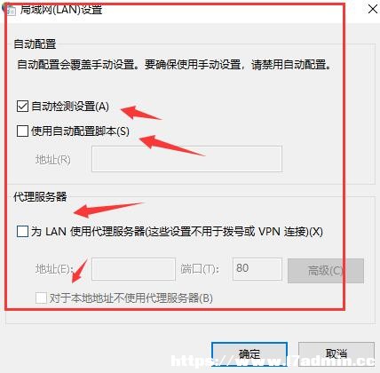This screenshot has width=380, height=373.
Task: Open the 高级(C) advanced proxy button
Action: point(326,271)
